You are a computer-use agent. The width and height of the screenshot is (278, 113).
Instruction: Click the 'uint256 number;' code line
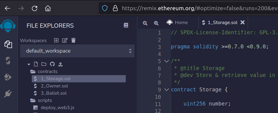point(207,104)
